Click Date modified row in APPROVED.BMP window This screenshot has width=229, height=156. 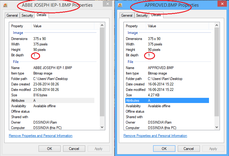coord(167,90)
